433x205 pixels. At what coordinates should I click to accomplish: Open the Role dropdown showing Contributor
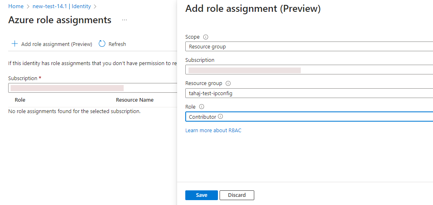coord(309,117)
